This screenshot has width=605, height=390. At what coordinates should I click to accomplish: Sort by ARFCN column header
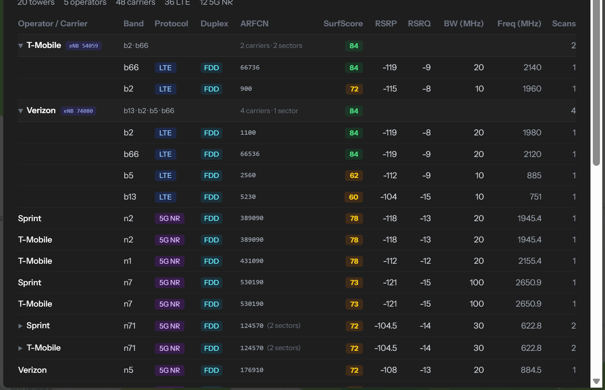click(x=255, y=24)
